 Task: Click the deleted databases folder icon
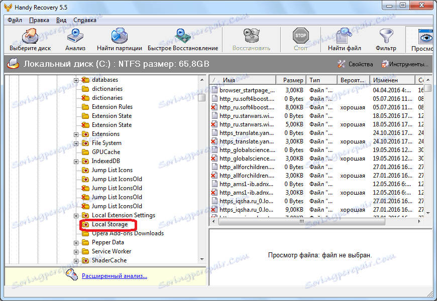pyautogui.click(x=85, y=80)
